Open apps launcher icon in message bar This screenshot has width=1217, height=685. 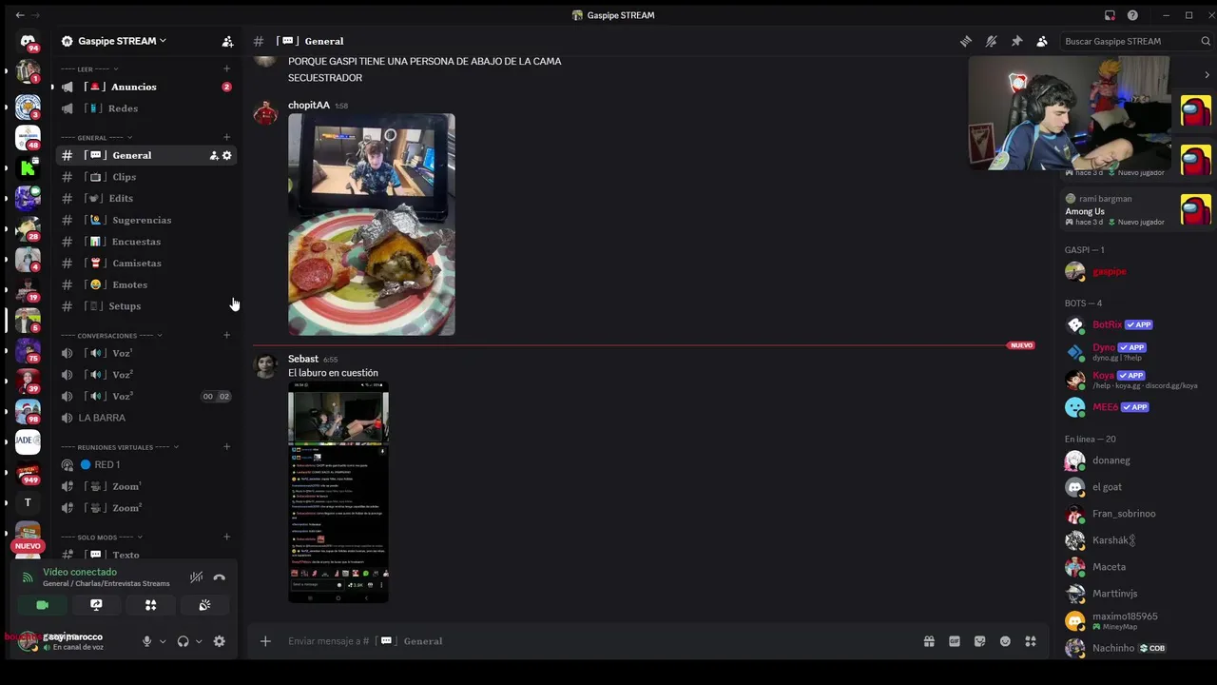(x=1031, y=641)
